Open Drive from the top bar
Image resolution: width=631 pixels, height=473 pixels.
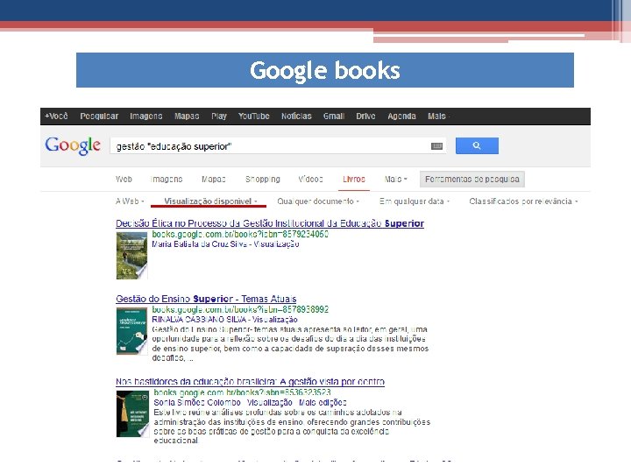pos(365,116)
